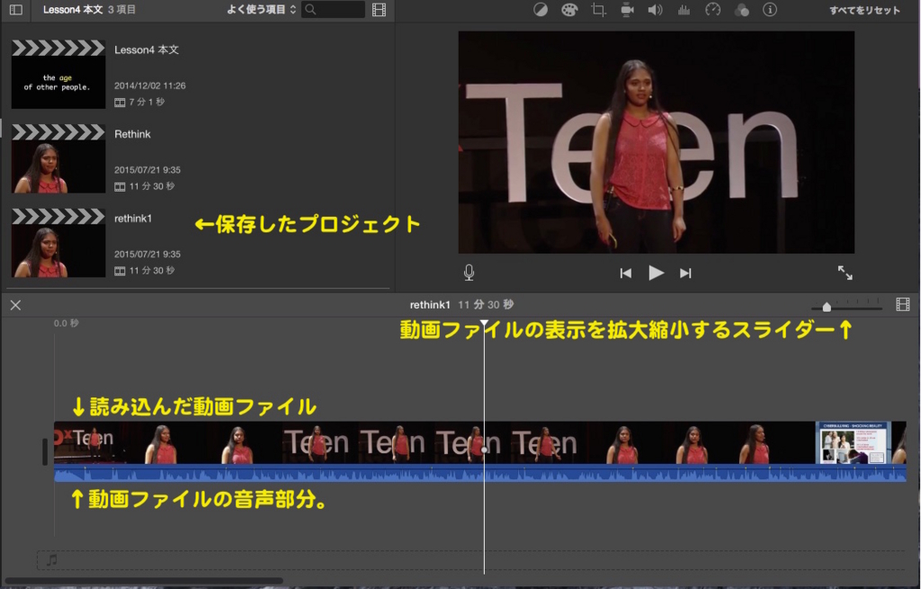Screen dimensions: 921x589
Task: Click the timeline title rethink1
Action: point(430,305)
